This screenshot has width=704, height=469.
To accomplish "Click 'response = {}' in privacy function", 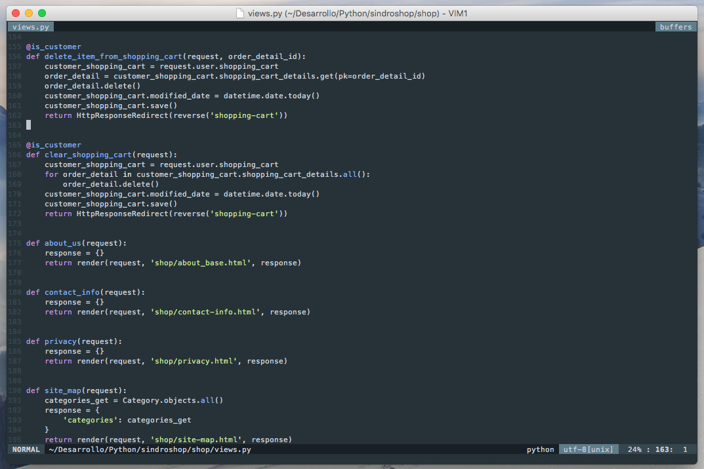I will (74, 351).
